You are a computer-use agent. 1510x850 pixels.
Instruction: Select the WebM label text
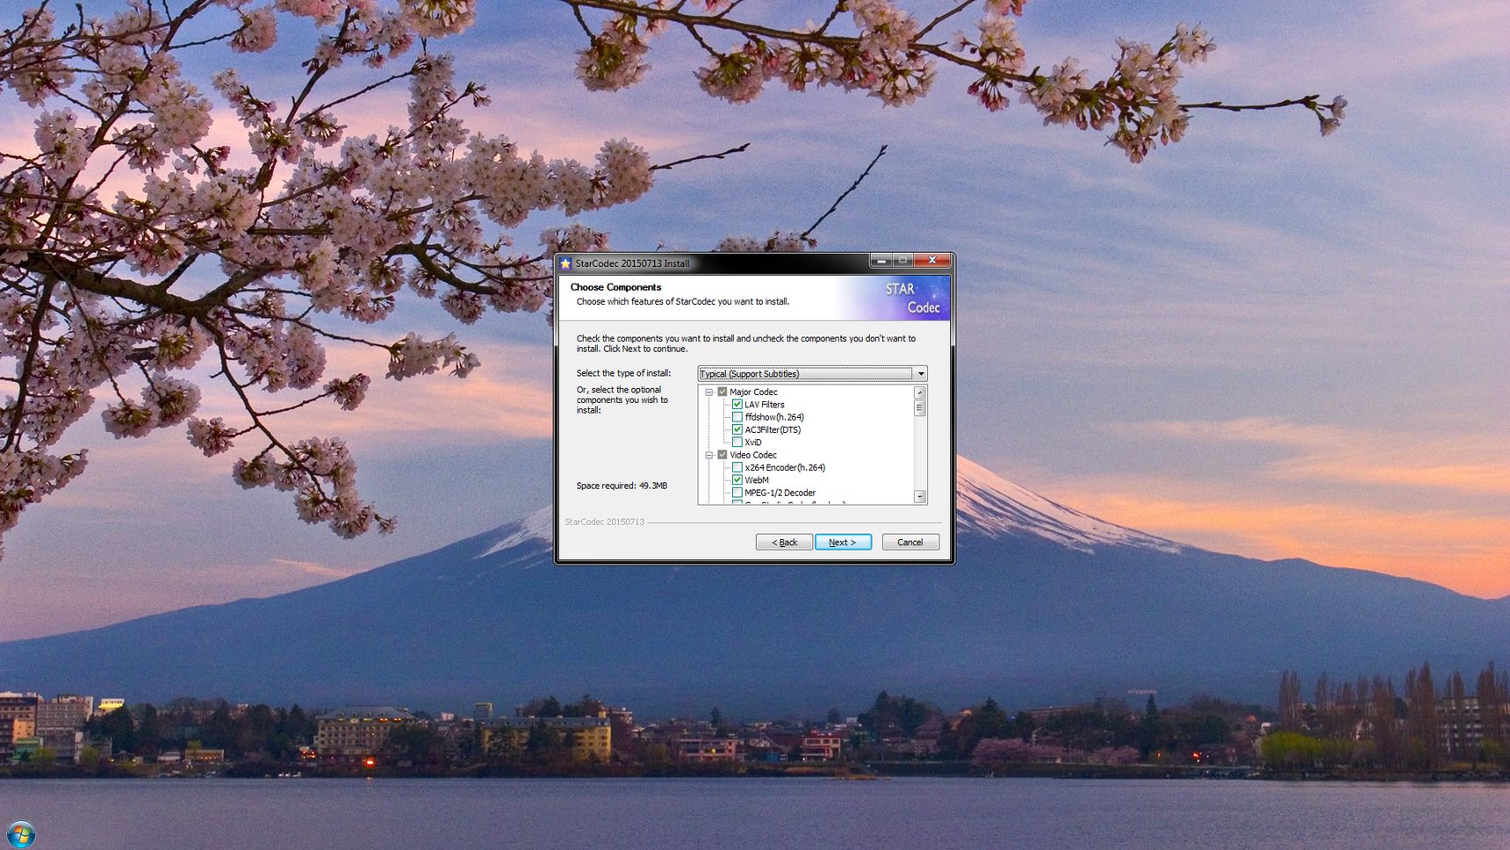coord(757,480)
